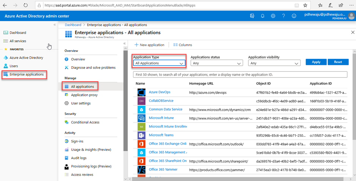Click the browser forward arrow
This screenshot has width=356, height=181.
click(15, 5)
